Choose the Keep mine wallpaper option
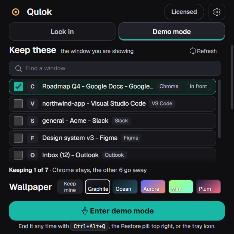The height and width of the screenshot is (234, 234). (x=70, y=187)
